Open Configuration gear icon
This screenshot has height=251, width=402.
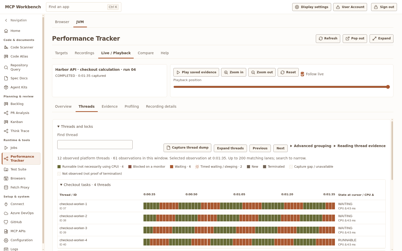(x=6, y=240)
